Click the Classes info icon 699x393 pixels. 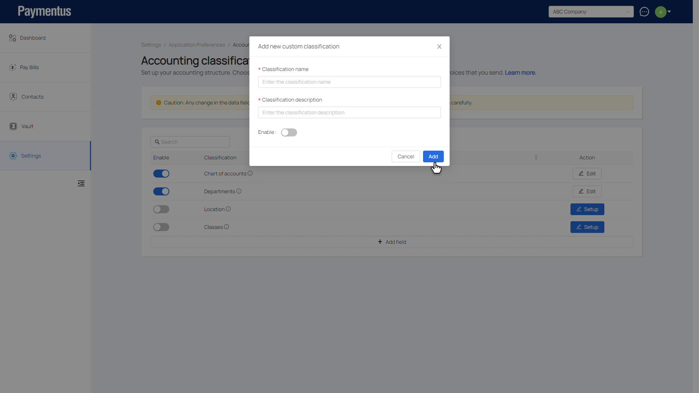pos(226,227)
